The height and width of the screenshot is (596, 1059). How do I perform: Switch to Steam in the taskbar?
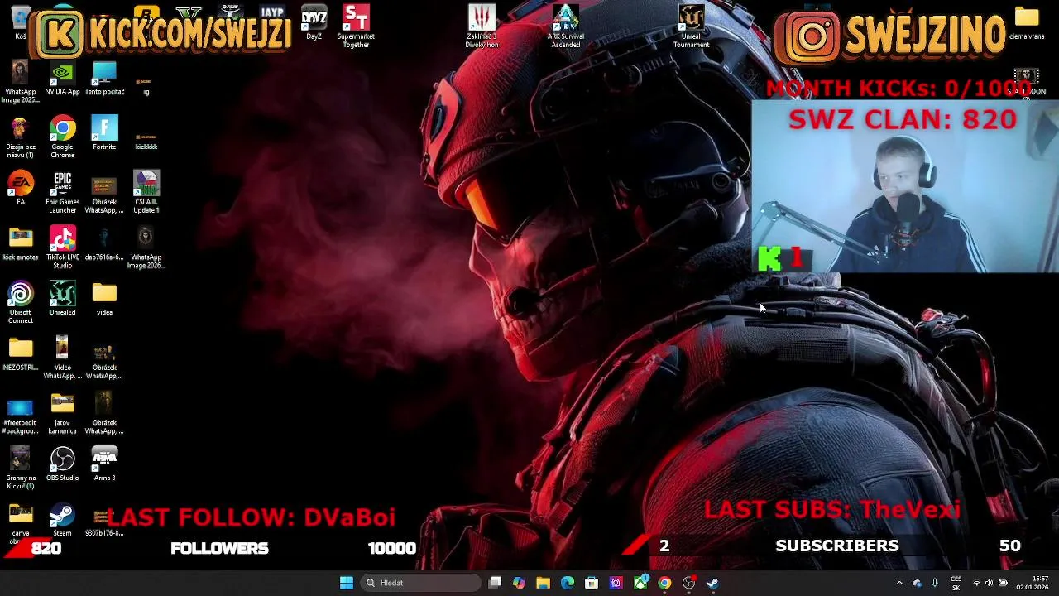[x=713, y=583]
